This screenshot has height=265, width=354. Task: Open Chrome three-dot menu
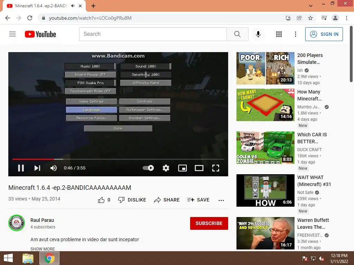[346, 18]
